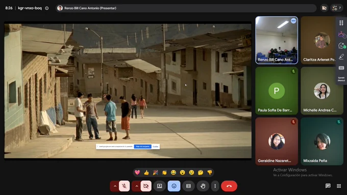Click the Renzo Bill Cano Antonio presenter bar
Image resolution: width=347 pixels, height=195 pixels.
(x=186, y=8)
